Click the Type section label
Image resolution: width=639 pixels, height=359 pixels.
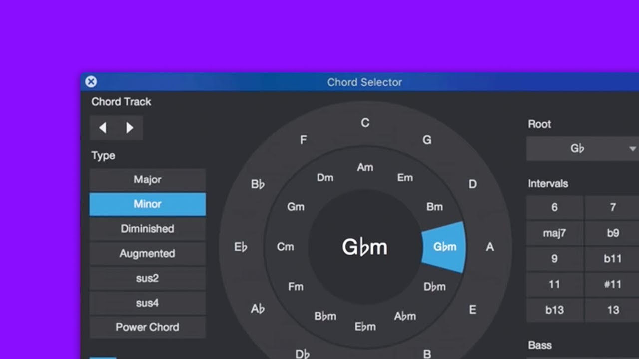(103, 156)
